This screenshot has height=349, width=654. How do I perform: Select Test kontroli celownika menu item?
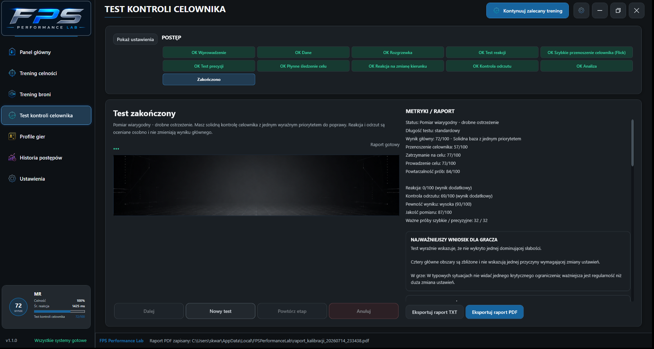click(46, 115)
